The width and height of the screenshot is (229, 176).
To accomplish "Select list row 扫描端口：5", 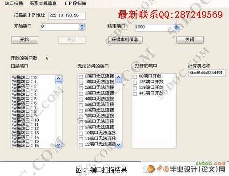I will click(x=33, y=99).
